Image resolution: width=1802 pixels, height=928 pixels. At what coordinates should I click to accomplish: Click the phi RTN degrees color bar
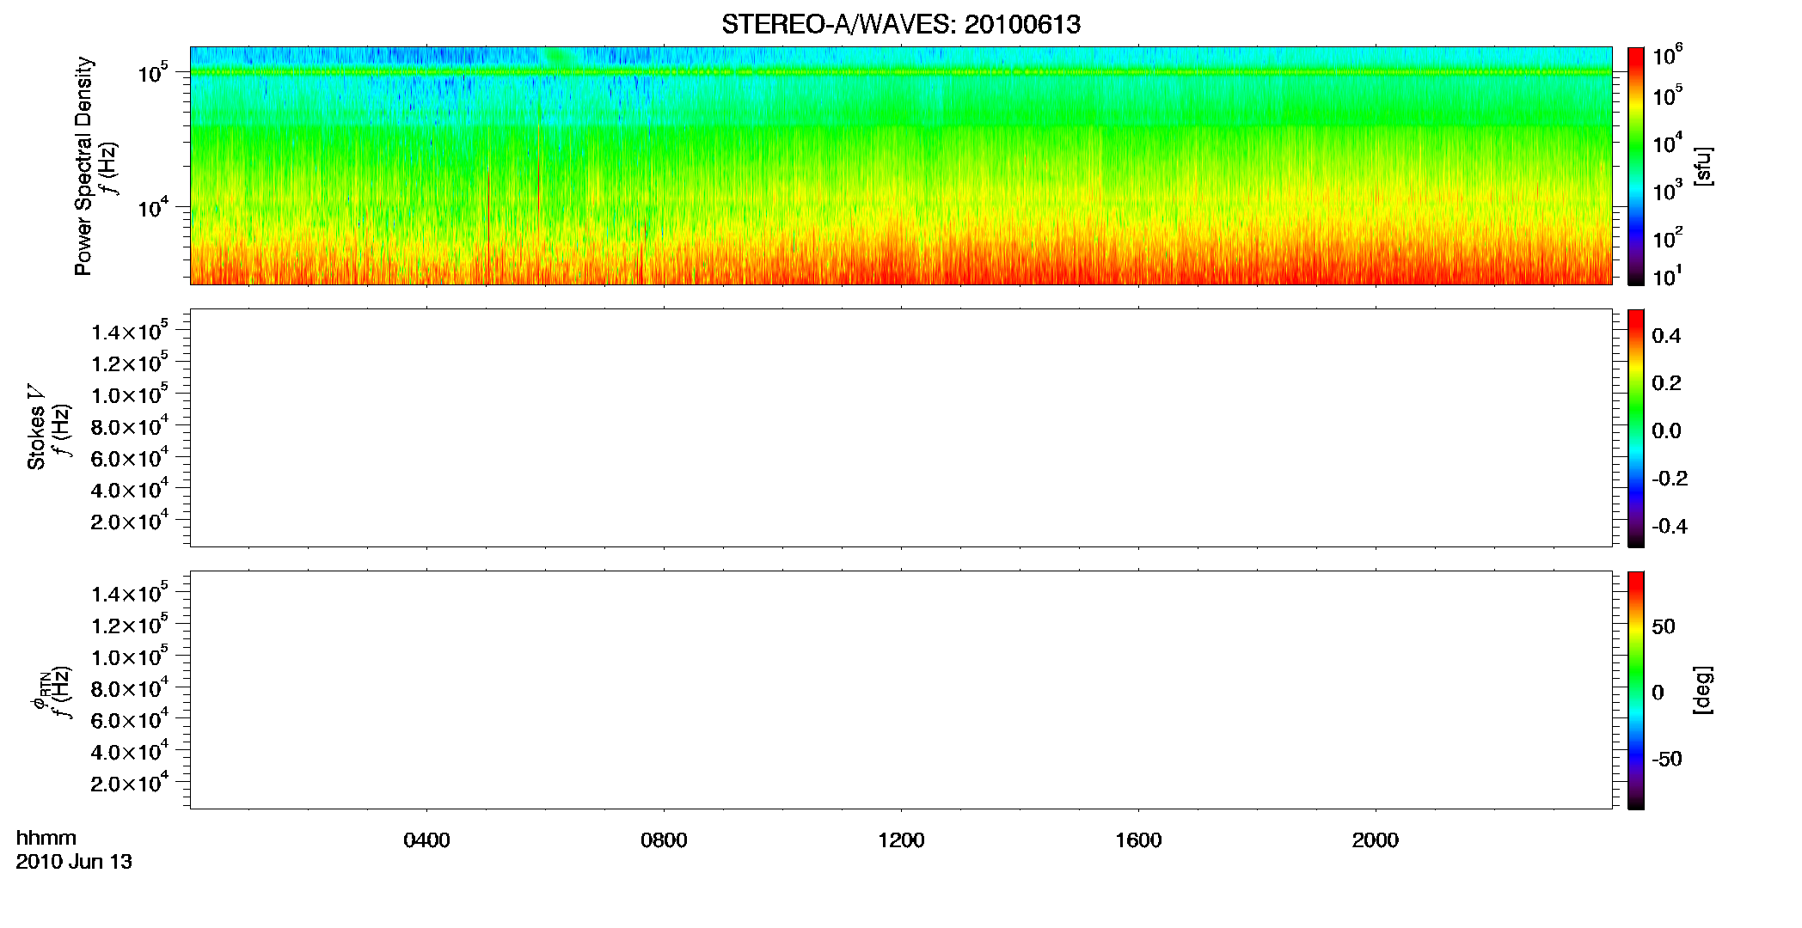[x=1636, y=690]
